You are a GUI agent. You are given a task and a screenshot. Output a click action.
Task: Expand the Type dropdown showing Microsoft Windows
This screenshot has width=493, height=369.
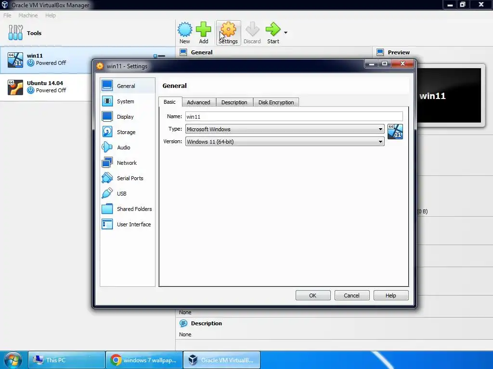click(x=285, y=129)
